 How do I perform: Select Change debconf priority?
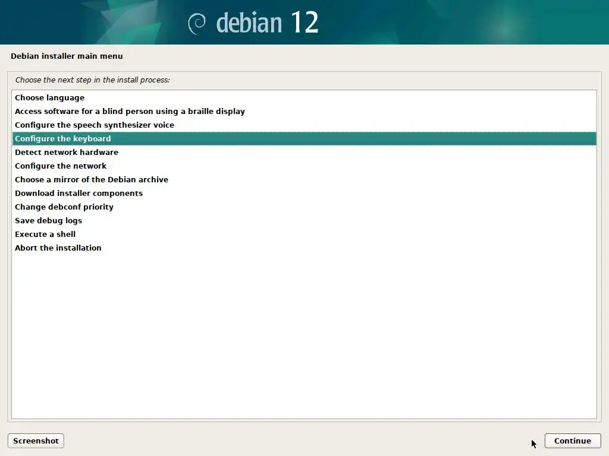[x=304, y=207]
